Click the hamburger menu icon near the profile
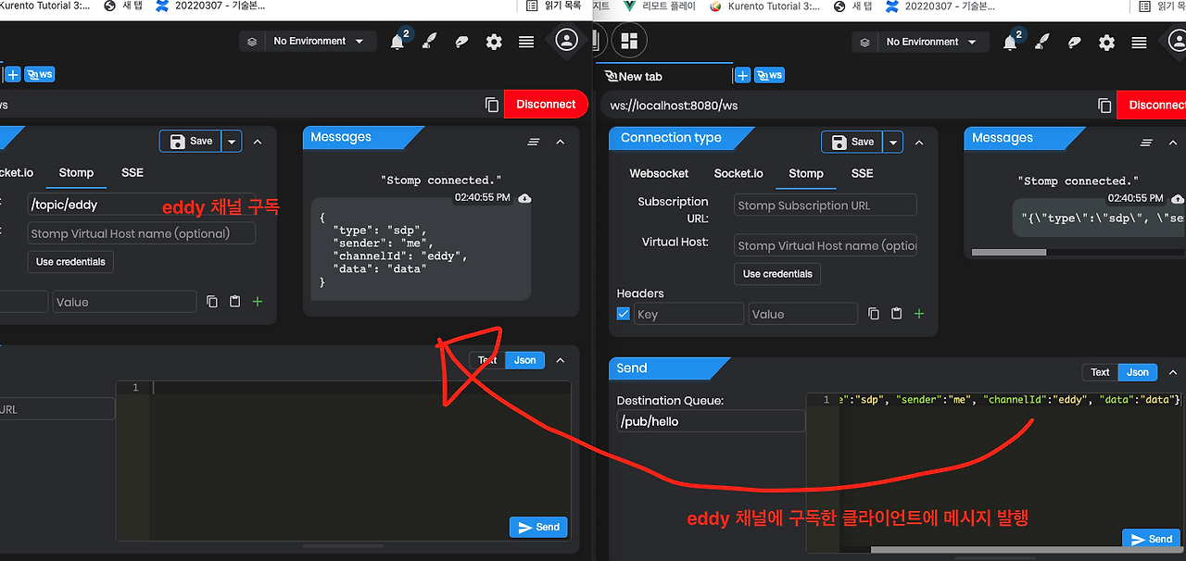Image resolution: width=1186 pixels, height=561 pixels. [x=1138, y=42]
